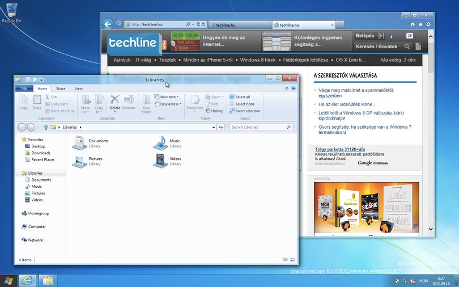Open the Internet Explorer favorites star
The image size is (459, 287).
tap(420, 24)
